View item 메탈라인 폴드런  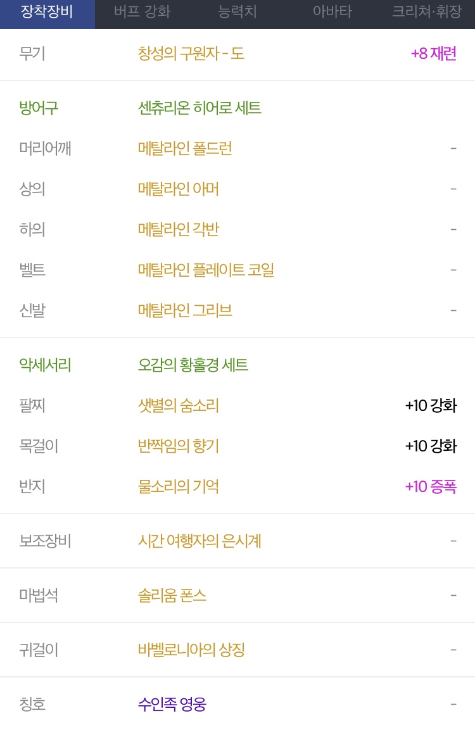tap(185, 149)
